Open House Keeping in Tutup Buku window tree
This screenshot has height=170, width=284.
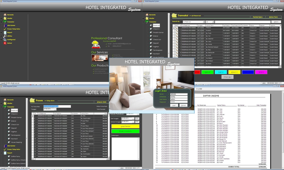[16, 142]
